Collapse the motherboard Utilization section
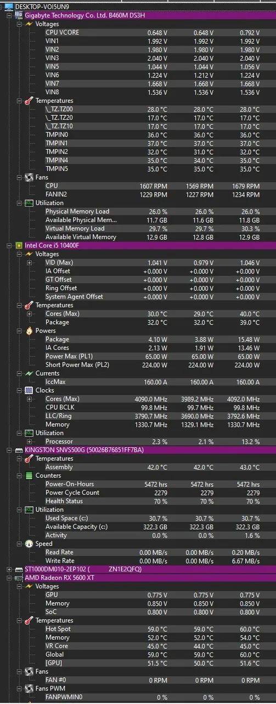276x704 pixels. point(19,203)
